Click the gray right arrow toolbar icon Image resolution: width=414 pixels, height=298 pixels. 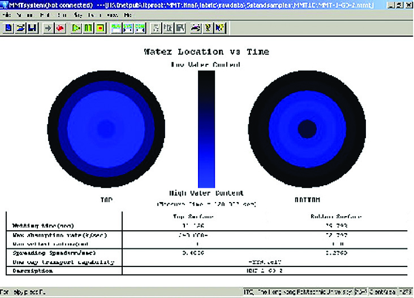click(x=48, y=27)
